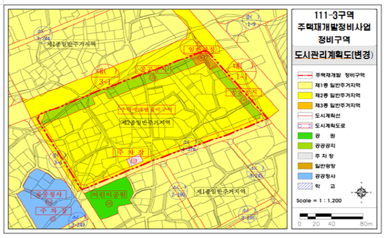
Task: Click the orange 제3종 일반주거지역 legend swatch
Action: click(x=305, y=105)
